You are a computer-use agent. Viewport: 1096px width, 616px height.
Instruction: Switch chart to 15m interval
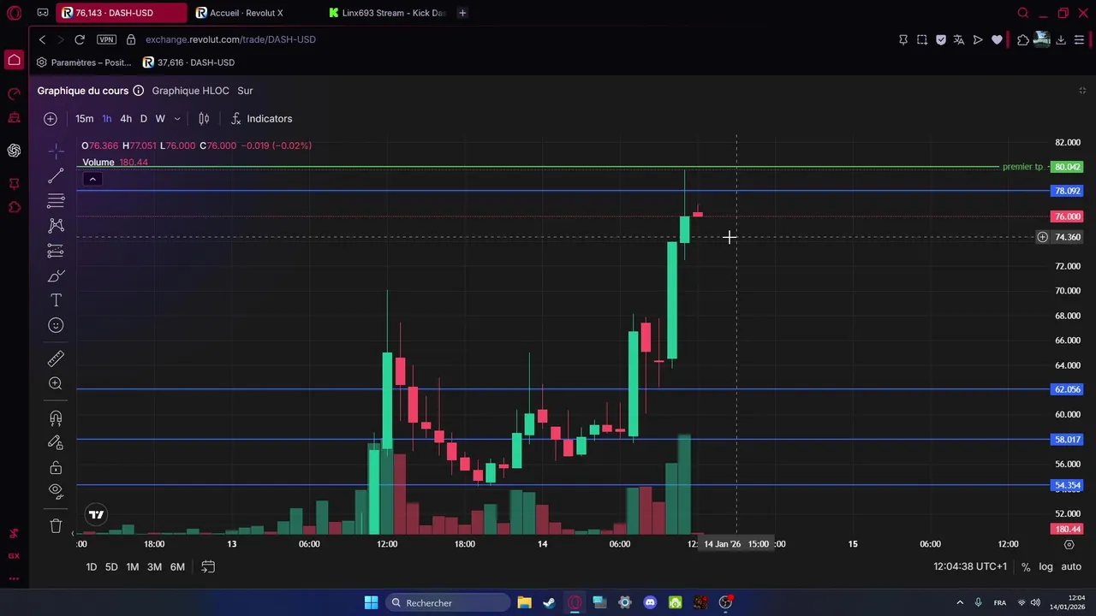84,119
